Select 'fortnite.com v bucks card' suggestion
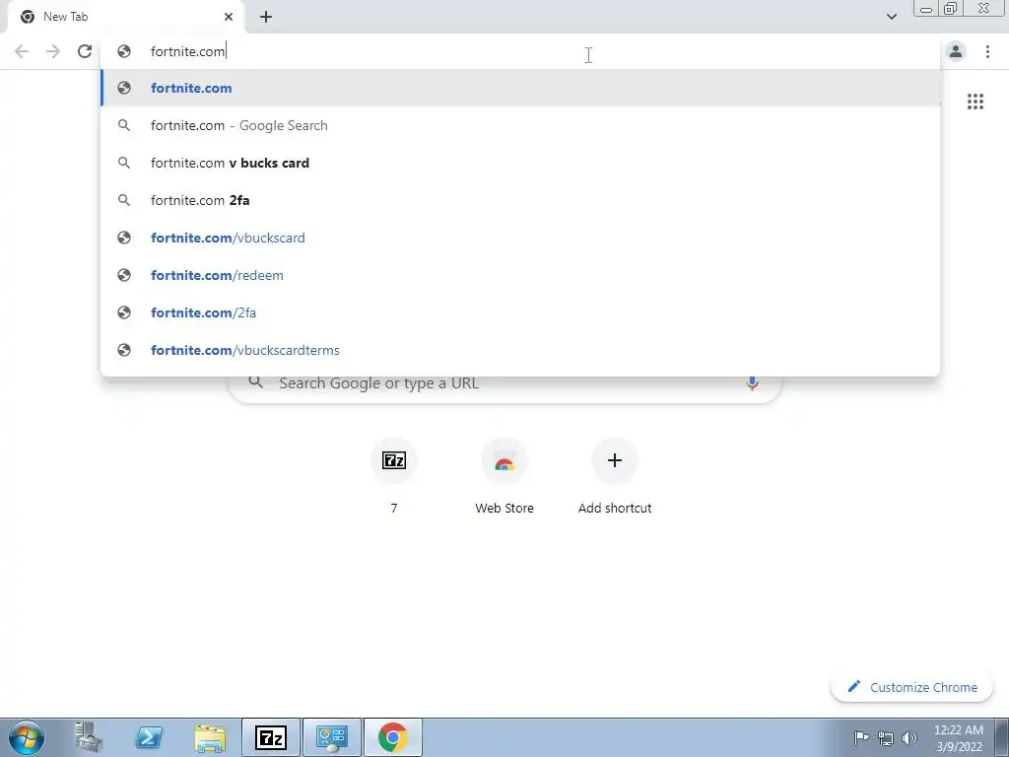Screen dimensions: 1009x757 click(x=520, y=163)
